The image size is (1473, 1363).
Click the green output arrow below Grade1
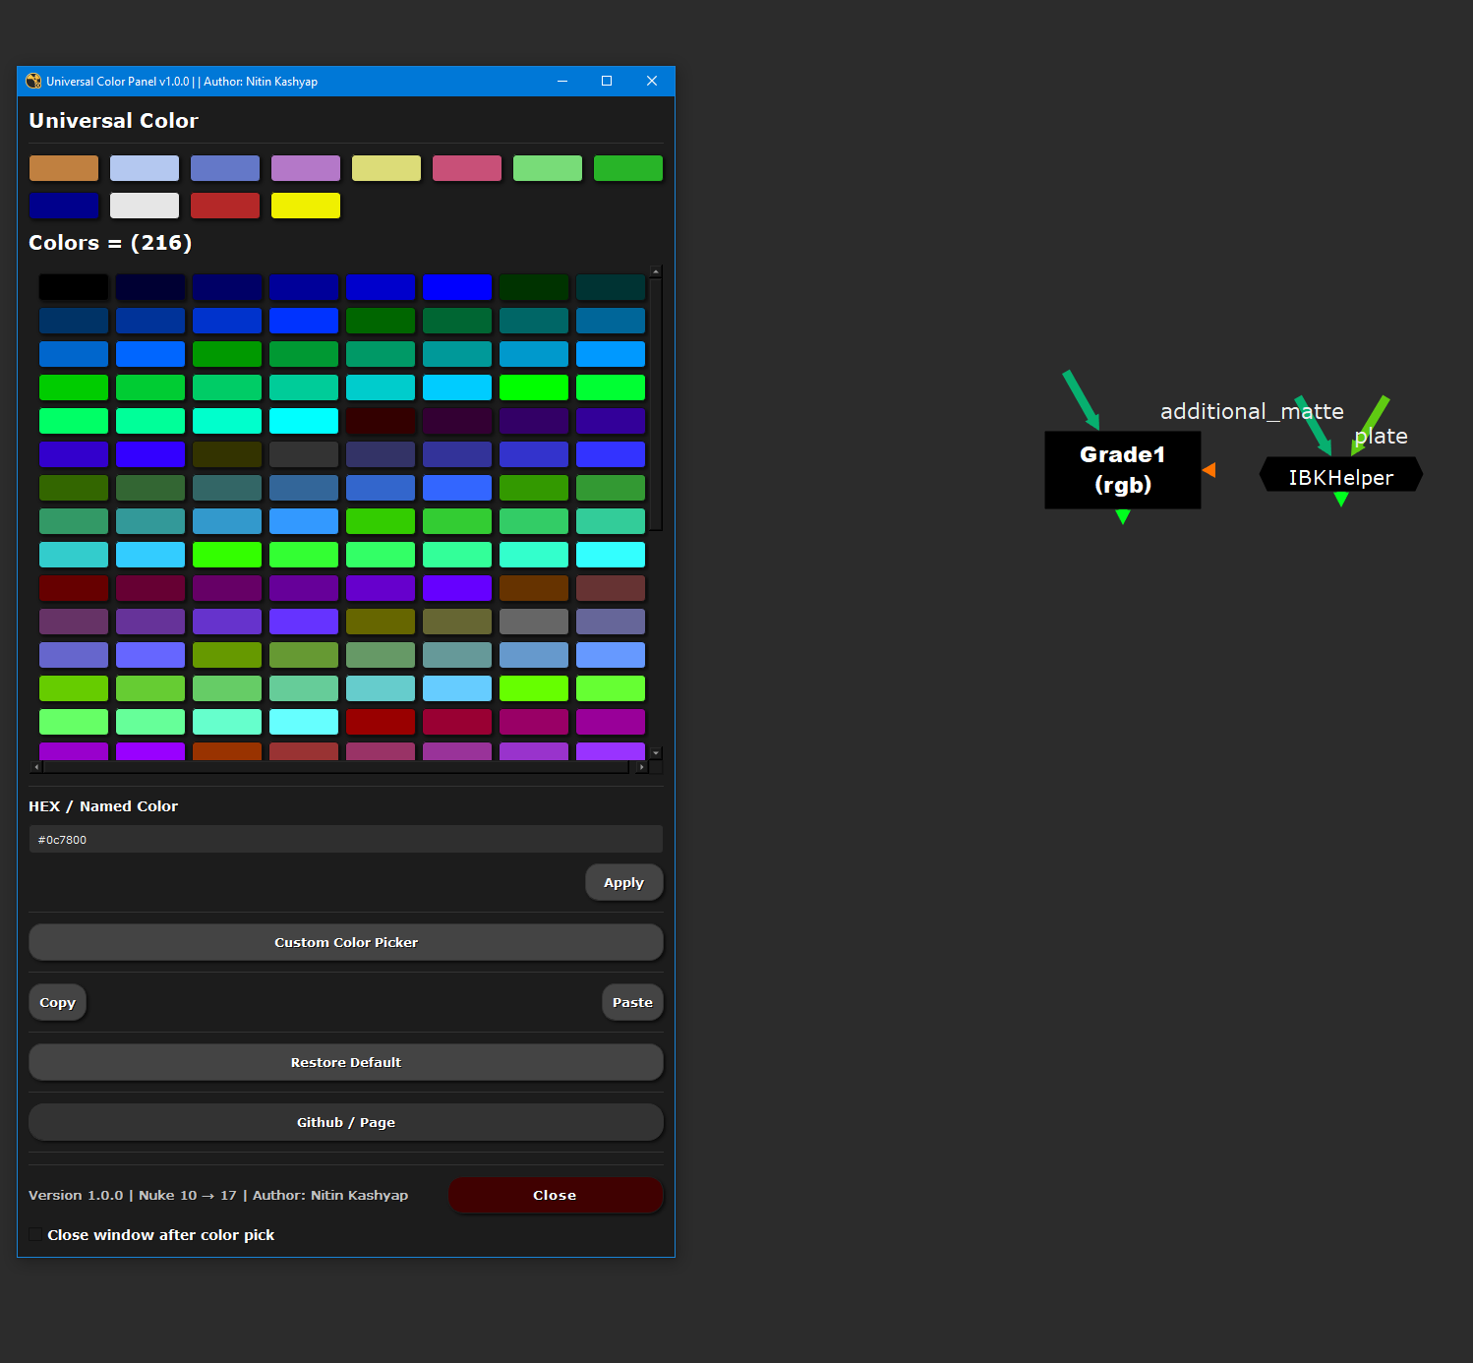[1123, 516]
